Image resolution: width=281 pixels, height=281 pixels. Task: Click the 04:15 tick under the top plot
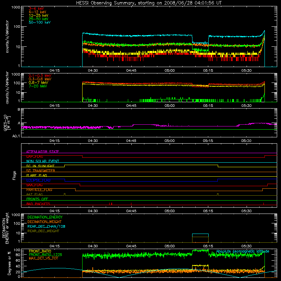(54, 71)
